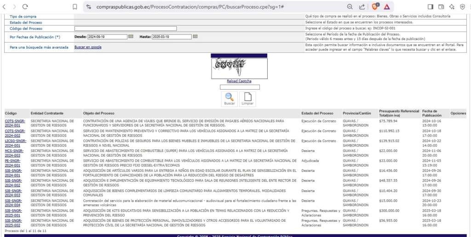Click Procesos del 1 al 11 text

(x=26, y=231)
